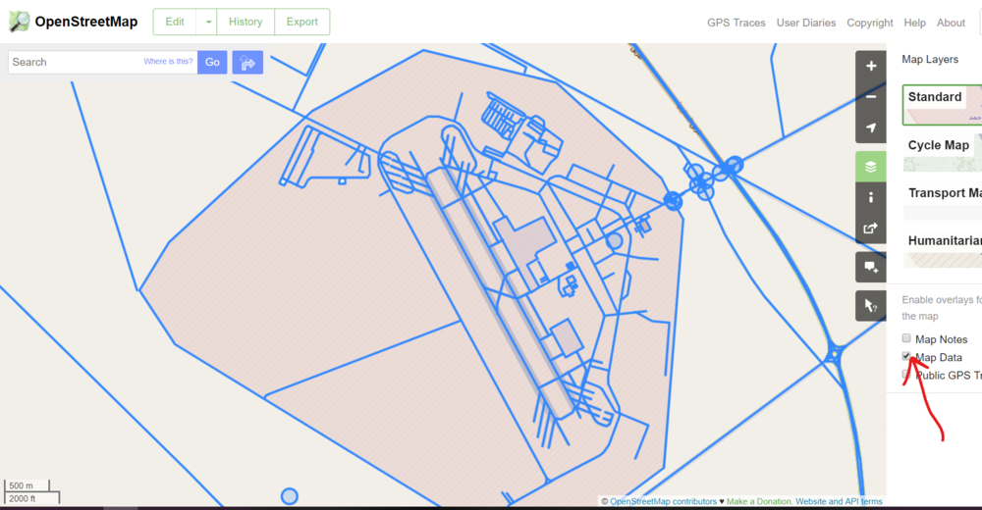Open the Copyright page link

coord(870,23)
